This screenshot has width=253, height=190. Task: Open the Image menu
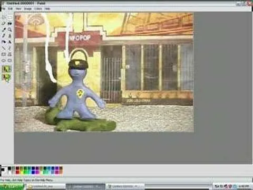coord(27,8)
